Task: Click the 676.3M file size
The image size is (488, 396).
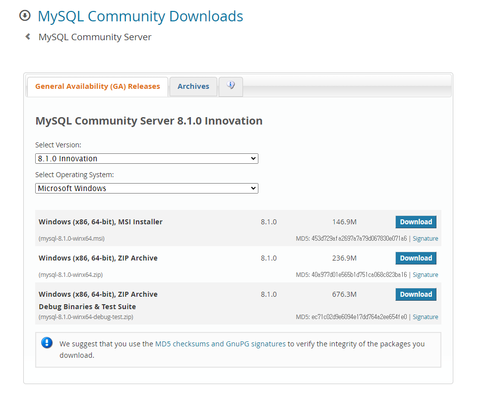Action: tap(344, 294)
